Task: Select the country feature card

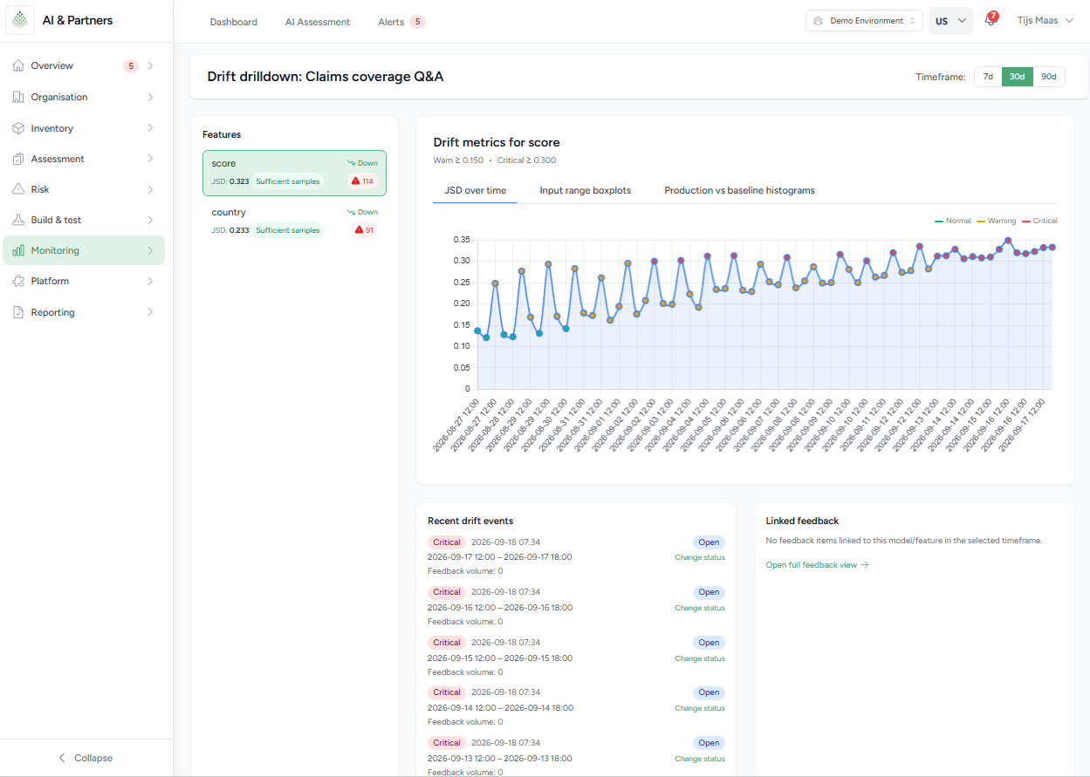Action: [294, 222]
